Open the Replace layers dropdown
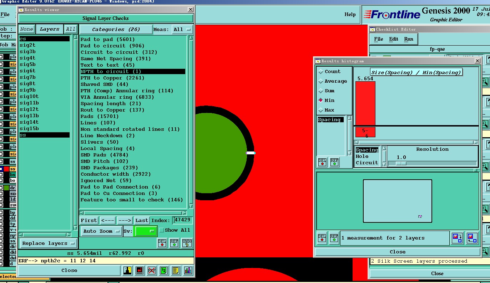This screenshot has height=283, width=490. [48, 243]
